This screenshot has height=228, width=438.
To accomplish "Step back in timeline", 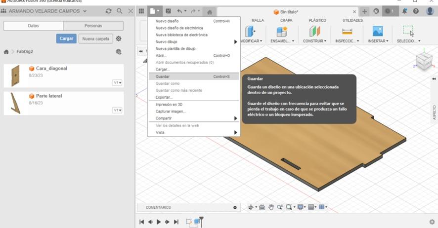I will 150,222.
